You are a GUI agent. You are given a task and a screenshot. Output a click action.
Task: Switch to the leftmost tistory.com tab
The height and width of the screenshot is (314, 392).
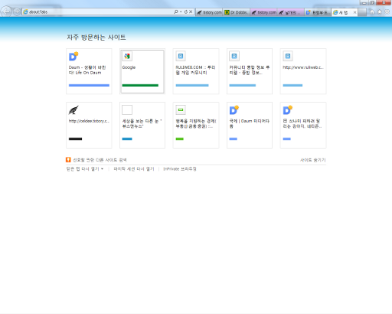click(209, 12)
